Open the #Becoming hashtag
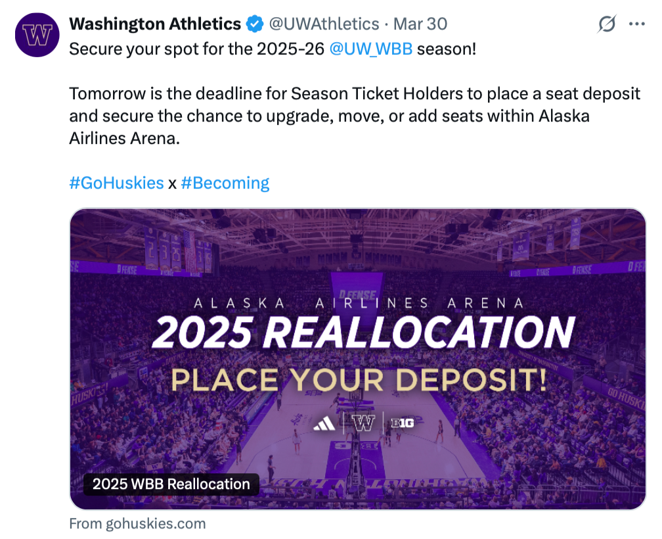This screenshot has width=662, height=539. (225, 183)
